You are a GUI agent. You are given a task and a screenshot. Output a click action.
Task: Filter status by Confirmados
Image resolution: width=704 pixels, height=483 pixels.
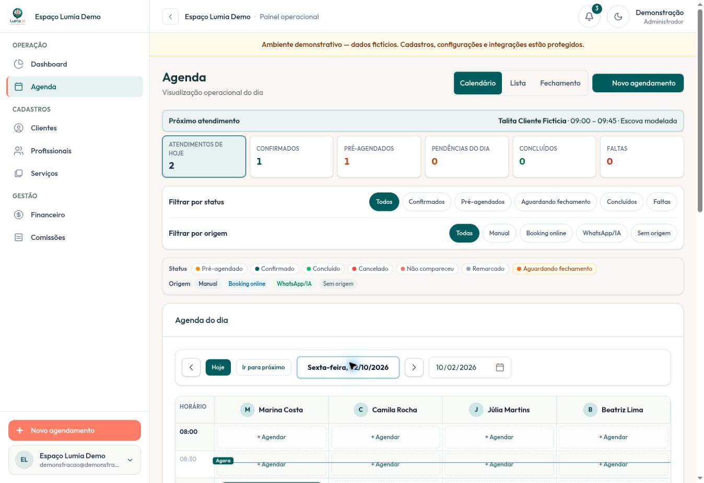[x=427, y=202]
